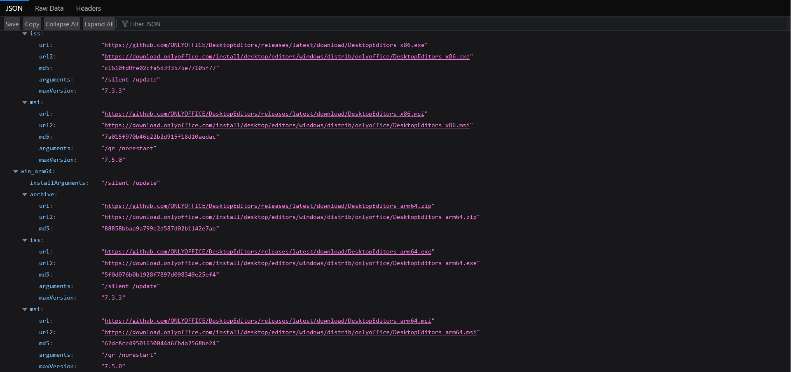791x372 pixels.
Task: Open the download.onlyoffice.com DesktopEditors_x86.msi link
Action: (x=287, y=126)
